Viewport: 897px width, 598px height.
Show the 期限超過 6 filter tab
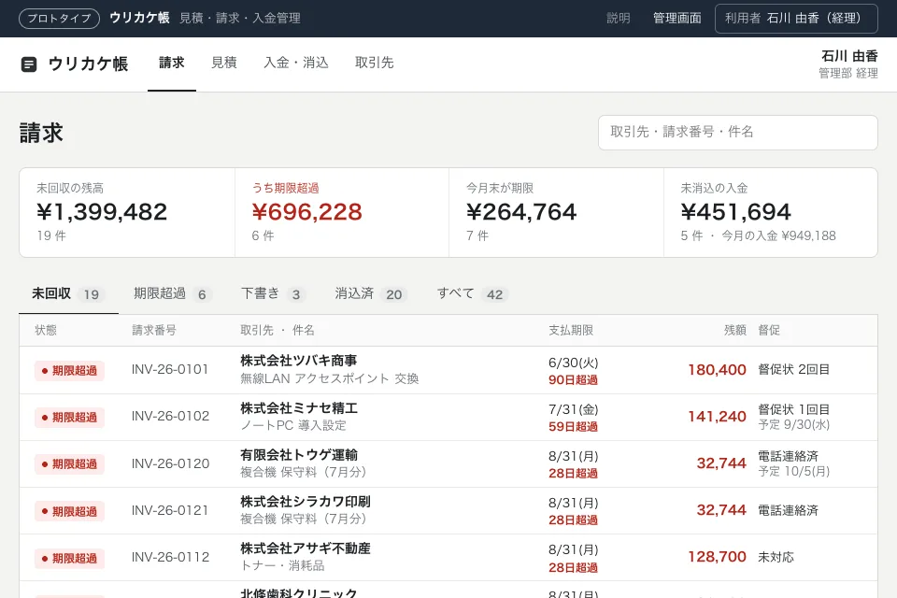[x=173, y=294]
